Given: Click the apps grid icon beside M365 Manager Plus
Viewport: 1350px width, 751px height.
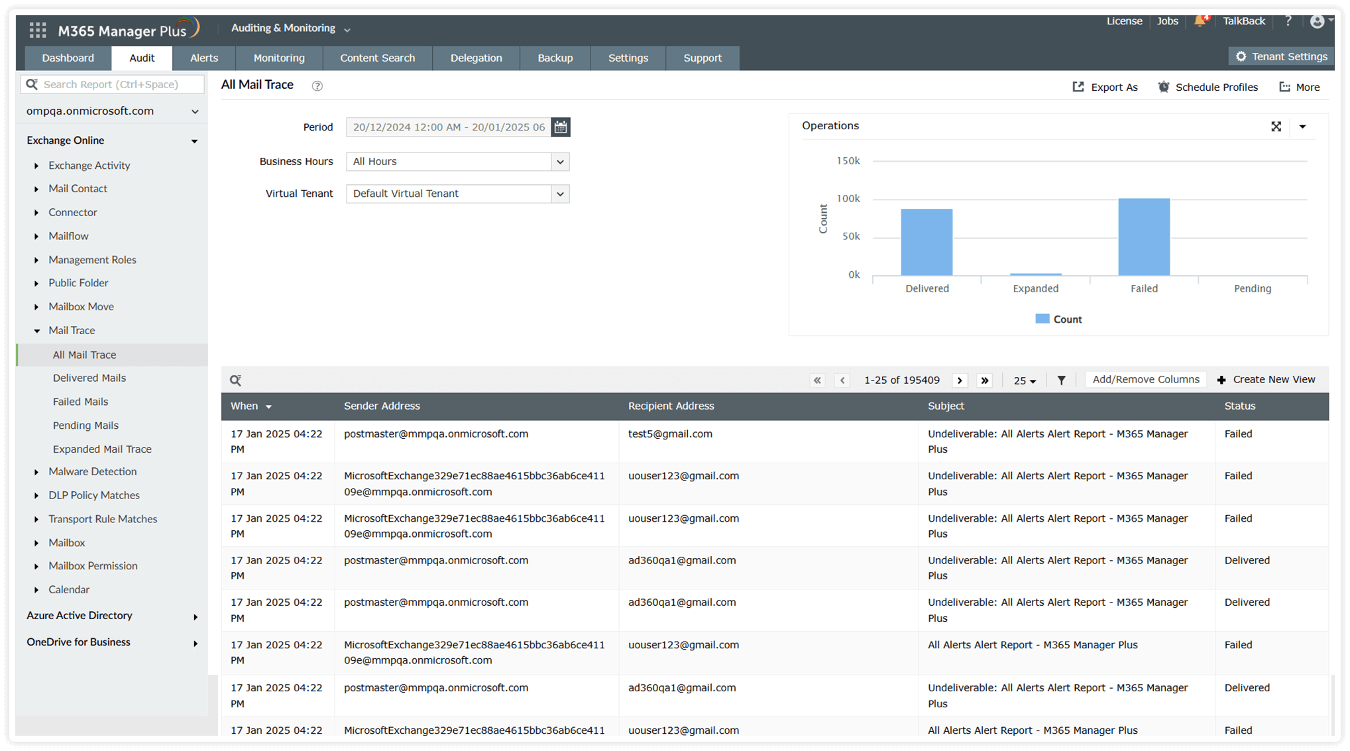Looking at the screenshot, I should coord(37,29).
